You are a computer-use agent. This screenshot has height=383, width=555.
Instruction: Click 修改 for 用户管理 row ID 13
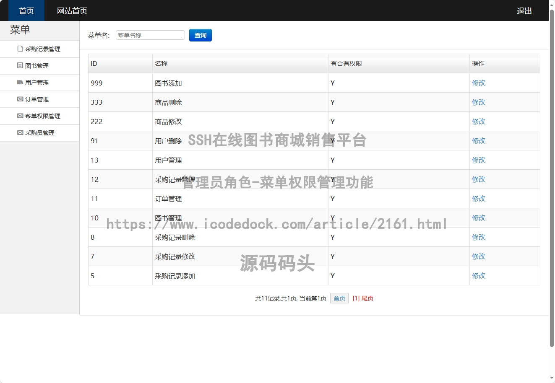[x=479, y=160]
